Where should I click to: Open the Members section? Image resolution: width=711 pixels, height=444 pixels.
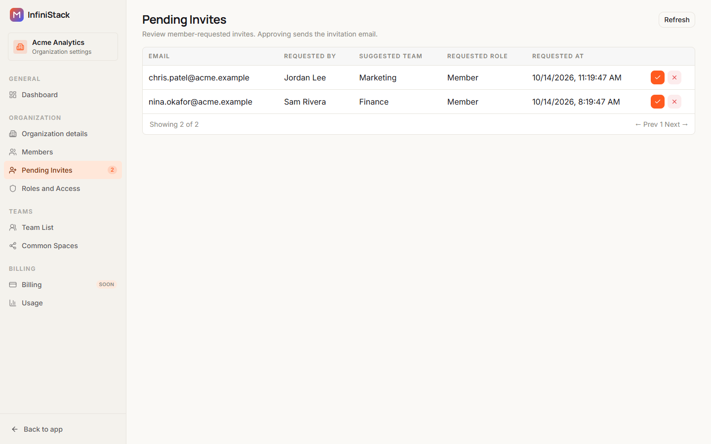click(x=63, y=152)
